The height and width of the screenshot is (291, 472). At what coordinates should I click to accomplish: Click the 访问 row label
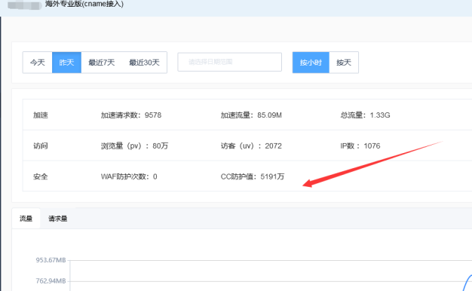coord(41,146)
